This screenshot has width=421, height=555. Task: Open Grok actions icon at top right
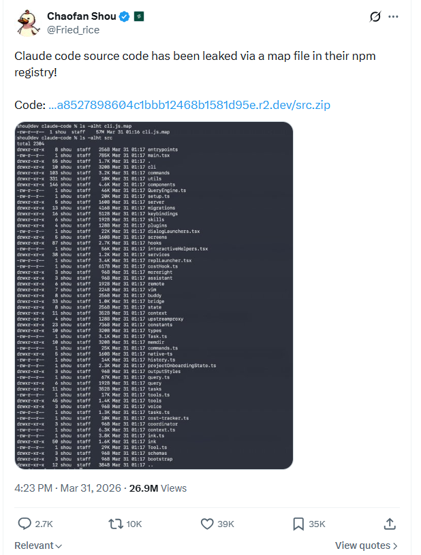coord(373,17)
